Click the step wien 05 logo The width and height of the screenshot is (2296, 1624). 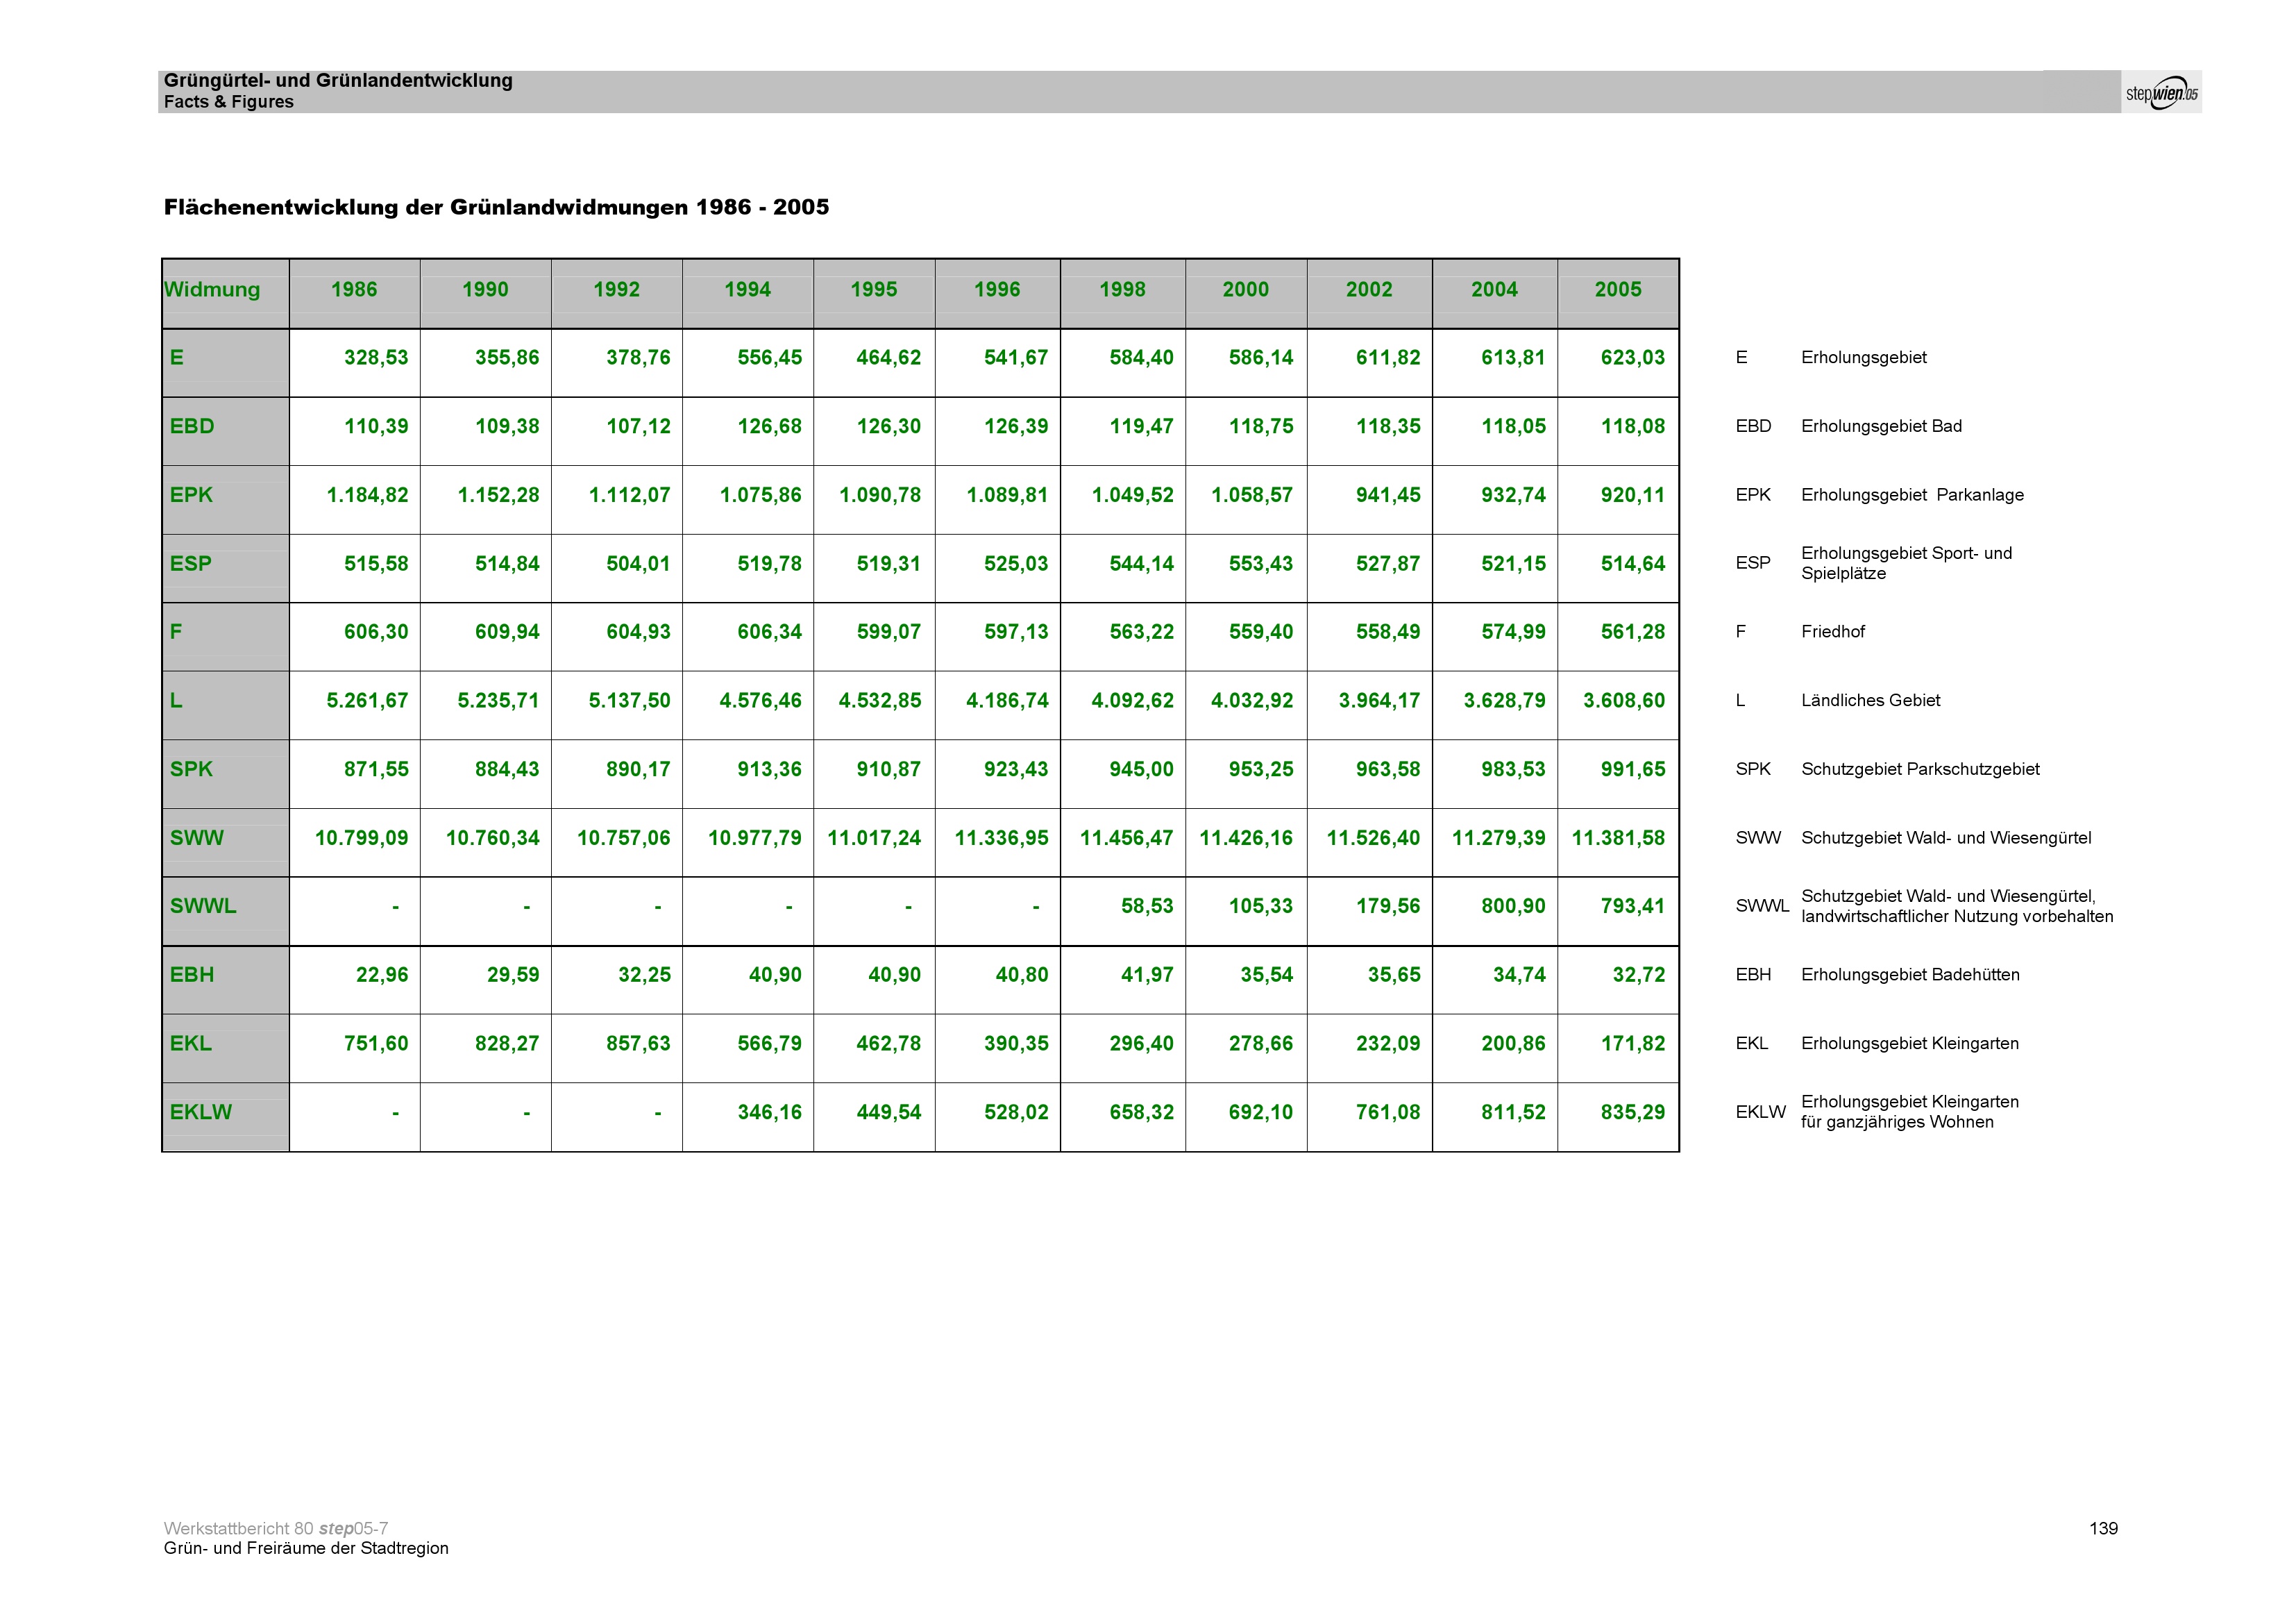point(2161,93)
